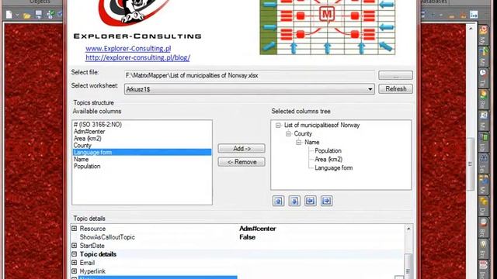
Task: Click the left-arrow outdent button under the tree
Action: point(311,201)
